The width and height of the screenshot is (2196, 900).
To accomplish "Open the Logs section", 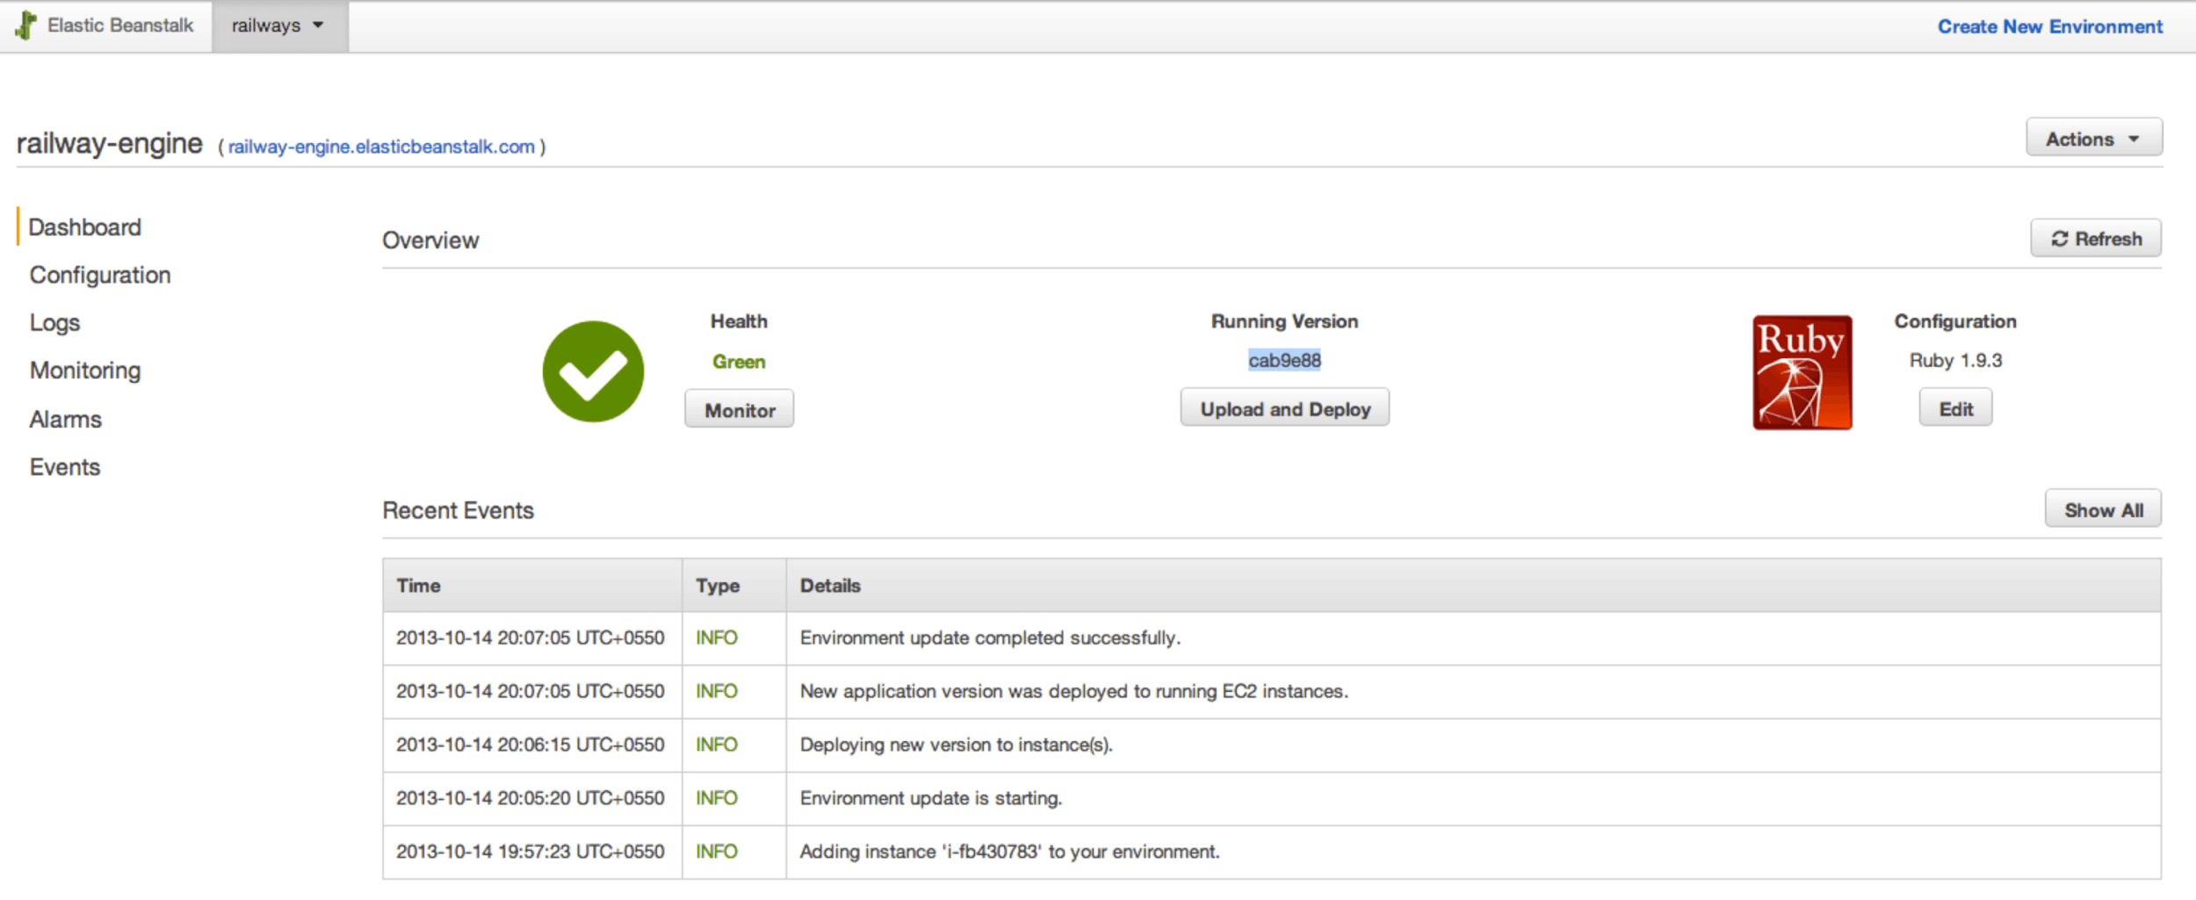I will pyautogui.click(x=54, y=323).
